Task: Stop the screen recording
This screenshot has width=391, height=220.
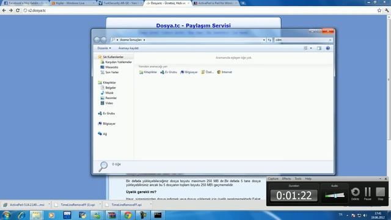Action: click(380, 194)
